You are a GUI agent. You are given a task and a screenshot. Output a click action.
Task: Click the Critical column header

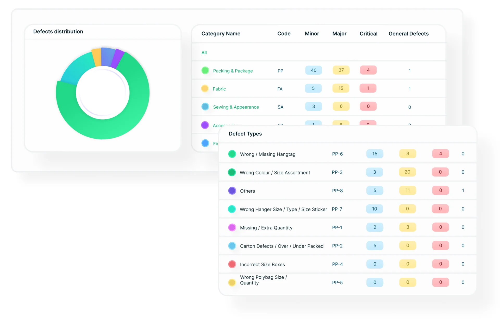point(368,34)
